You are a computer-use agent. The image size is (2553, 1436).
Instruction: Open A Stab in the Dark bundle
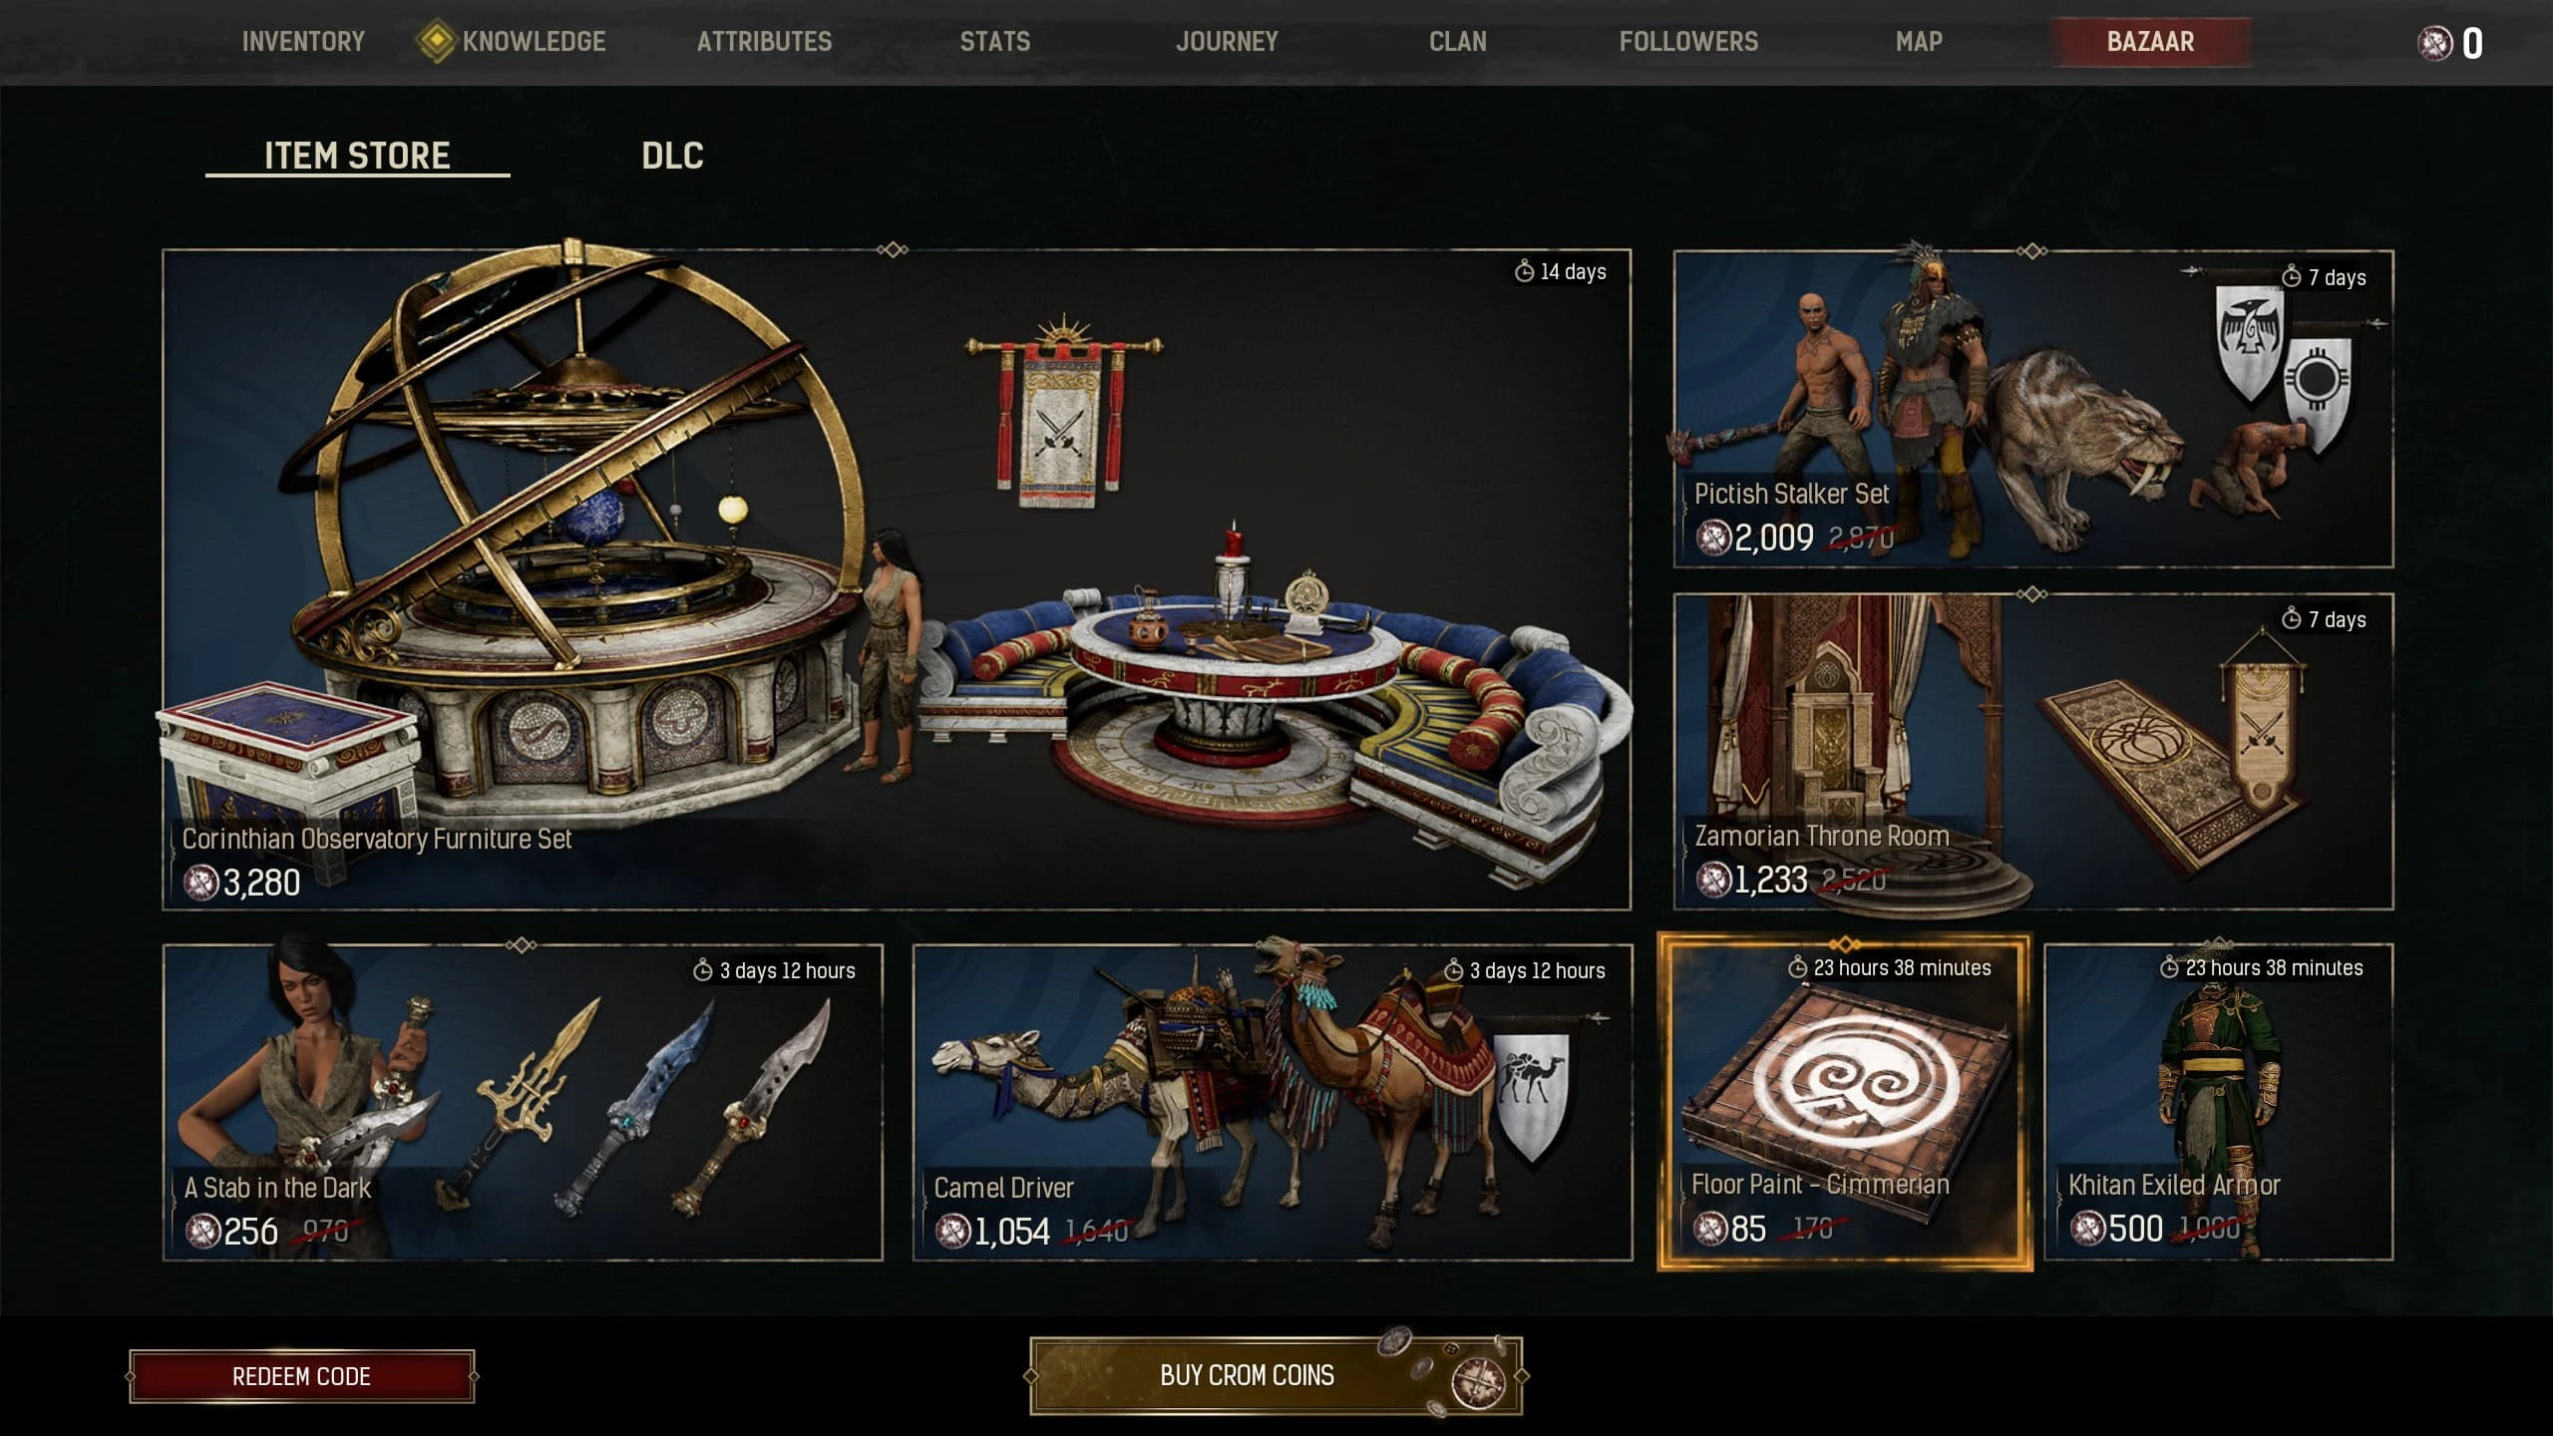[x=523, y=1102]
